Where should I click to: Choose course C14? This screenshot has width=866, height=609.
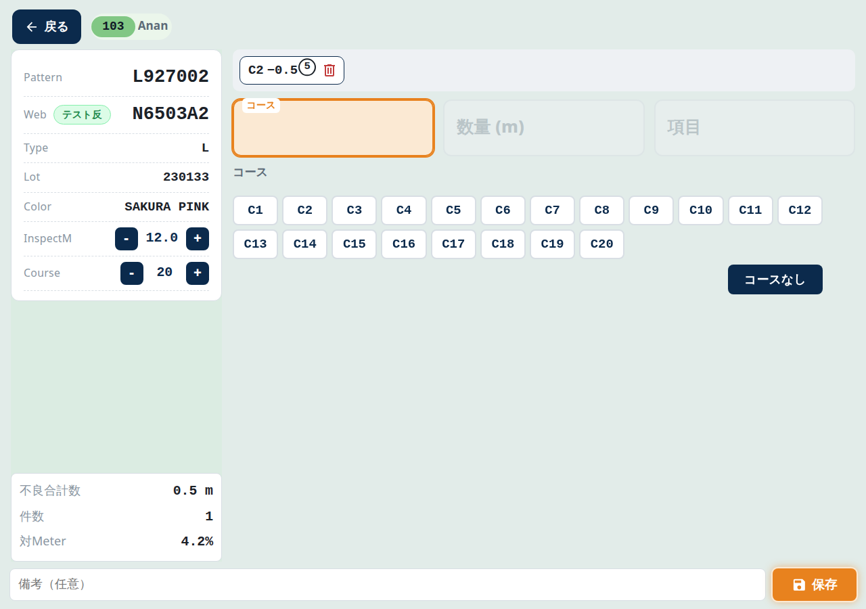[305, 244]
